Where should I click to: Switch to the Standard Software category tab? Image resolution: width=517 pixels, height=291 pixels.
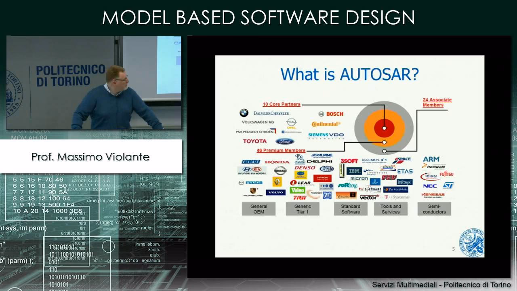350,209
